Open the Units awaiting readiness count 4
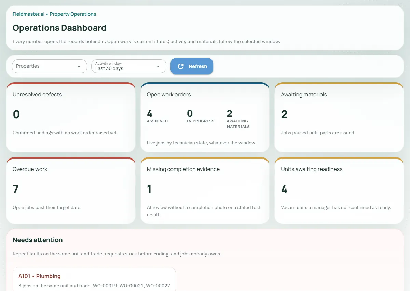The image size is (410, 291). (x=284, y=189)
